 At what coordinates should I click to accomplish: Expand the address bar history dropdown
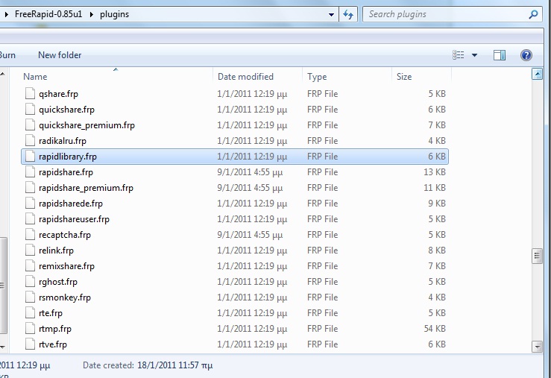tap(332, 14)
